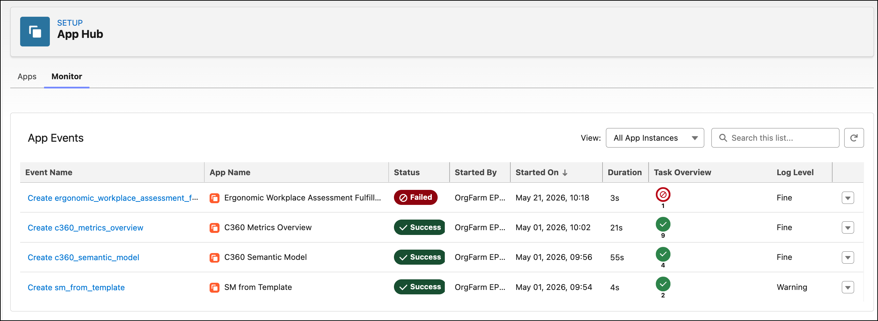The height and width of the screenshot is (321, 878).
Task: Click the Started On sort arrow
Action: tap(565, 173)
